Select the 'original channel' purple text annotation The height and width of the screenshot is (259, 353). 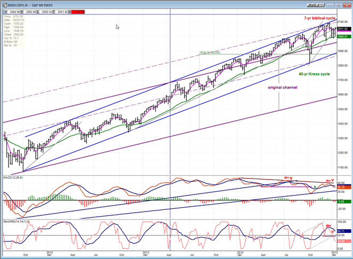click(283, 87)
